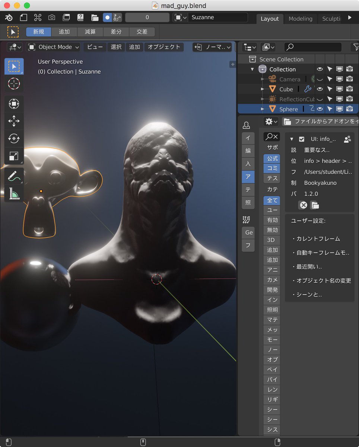
Task: Toggle viewport monitor icon for Cube
Action: coord(340,89)
